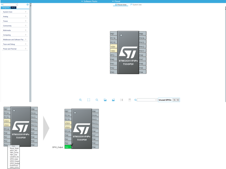Click the zoom out magnifier icon
The height and width of the screenshot is (169, 226).
point(97,100)
